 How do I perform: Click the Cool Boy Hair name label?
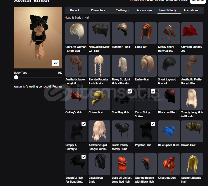[x=120, y=112]
